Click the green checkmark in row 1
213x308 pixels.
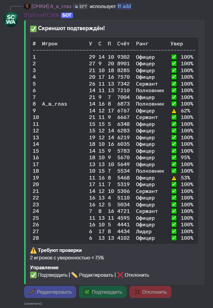(x=174, y=57)
